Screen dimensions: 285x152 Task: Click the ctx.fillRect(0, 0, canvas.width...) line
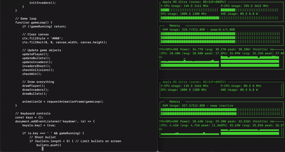[x=64, y=42]
